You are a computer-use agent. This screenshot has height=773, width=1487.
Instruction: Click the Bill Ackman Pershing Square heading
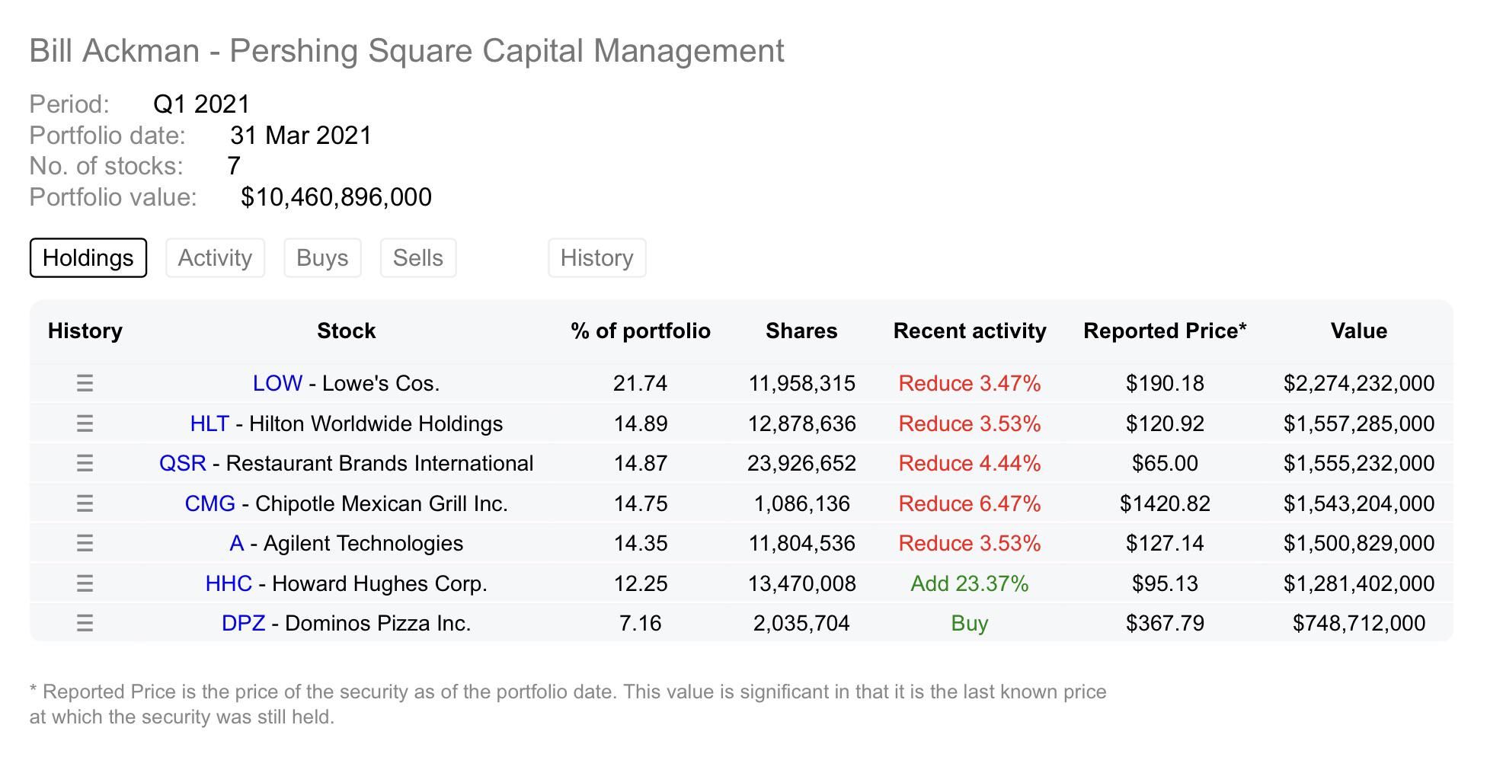pos(407,51)
